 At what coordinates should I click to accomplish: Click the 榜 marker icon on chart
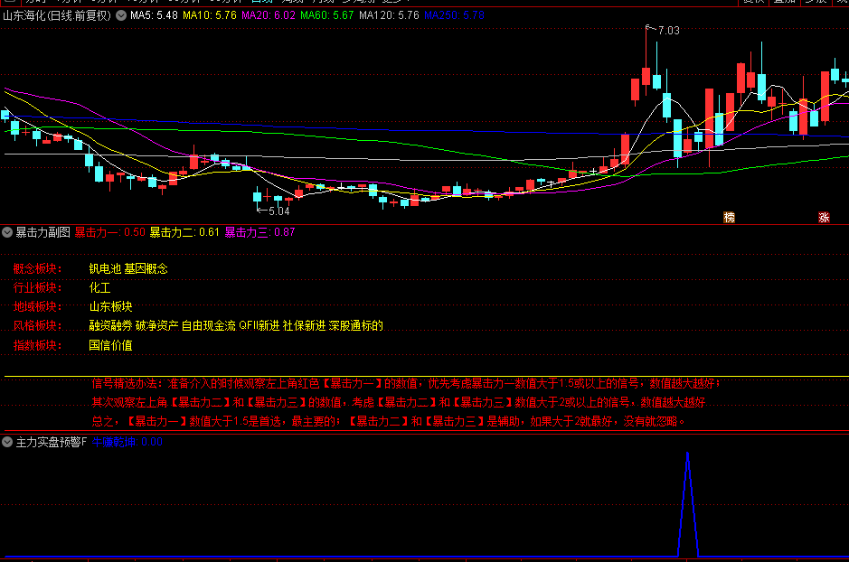[730, 218]
